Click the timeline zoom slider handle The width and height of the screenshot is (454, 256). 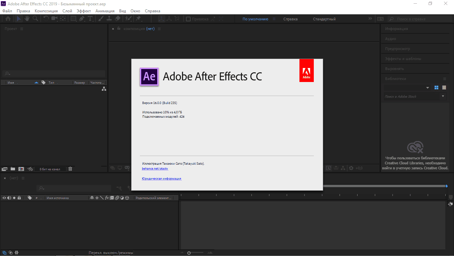click(x=189, y=253)
